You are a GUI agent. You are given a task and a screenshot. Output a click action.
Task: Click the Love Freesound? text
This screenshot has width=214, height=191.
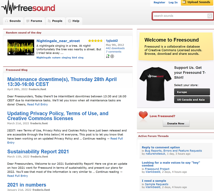tap(162, 116)
